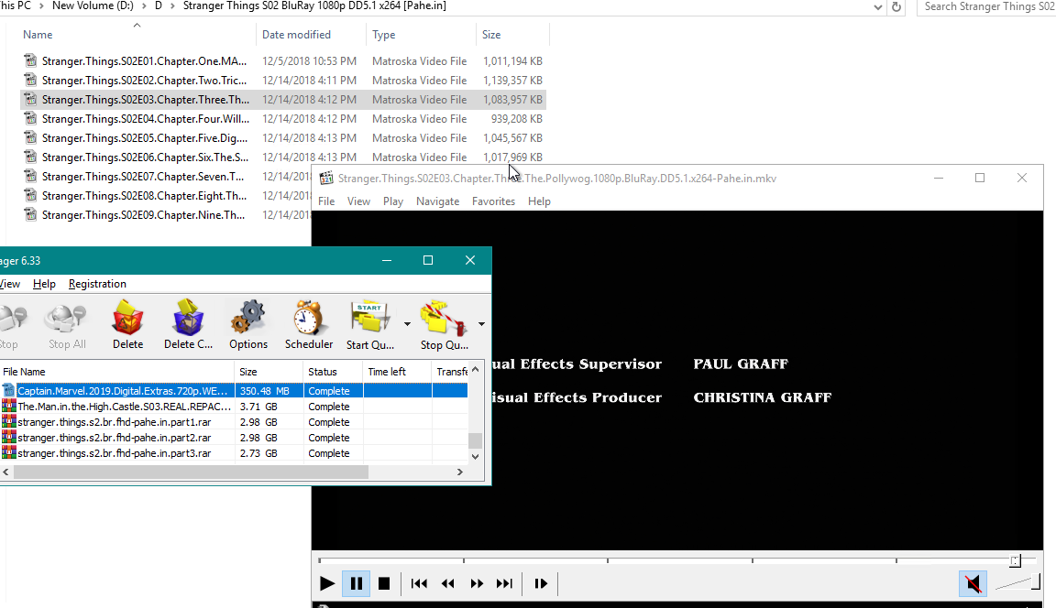Click the Delete icon in download manager
This screenshot has height=608, width=1056.
[x=128, y=325]
